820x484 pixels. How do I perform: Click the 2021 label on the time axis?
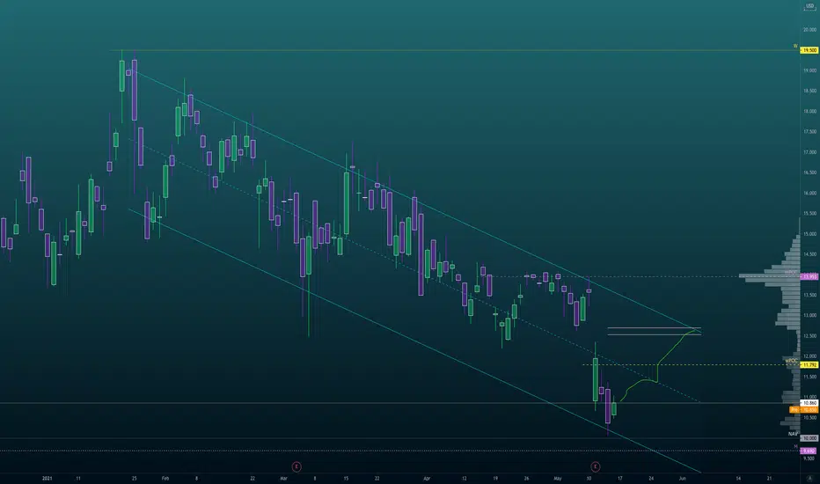pyautogui.click(x=47, y=478)
